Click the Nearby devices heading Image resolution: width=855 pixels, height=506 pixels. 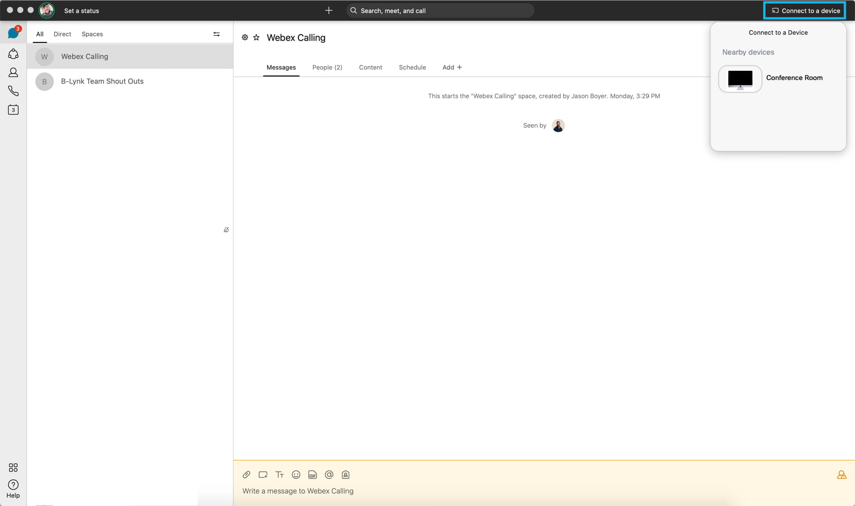click(x=748, y=52)
